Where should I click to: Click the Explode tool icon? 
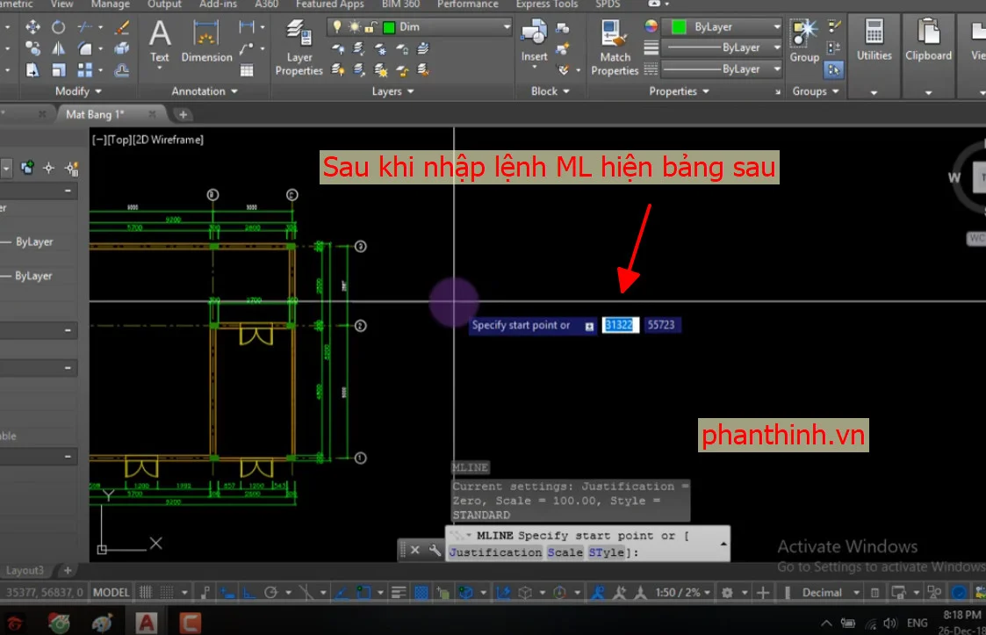[122, 48]
